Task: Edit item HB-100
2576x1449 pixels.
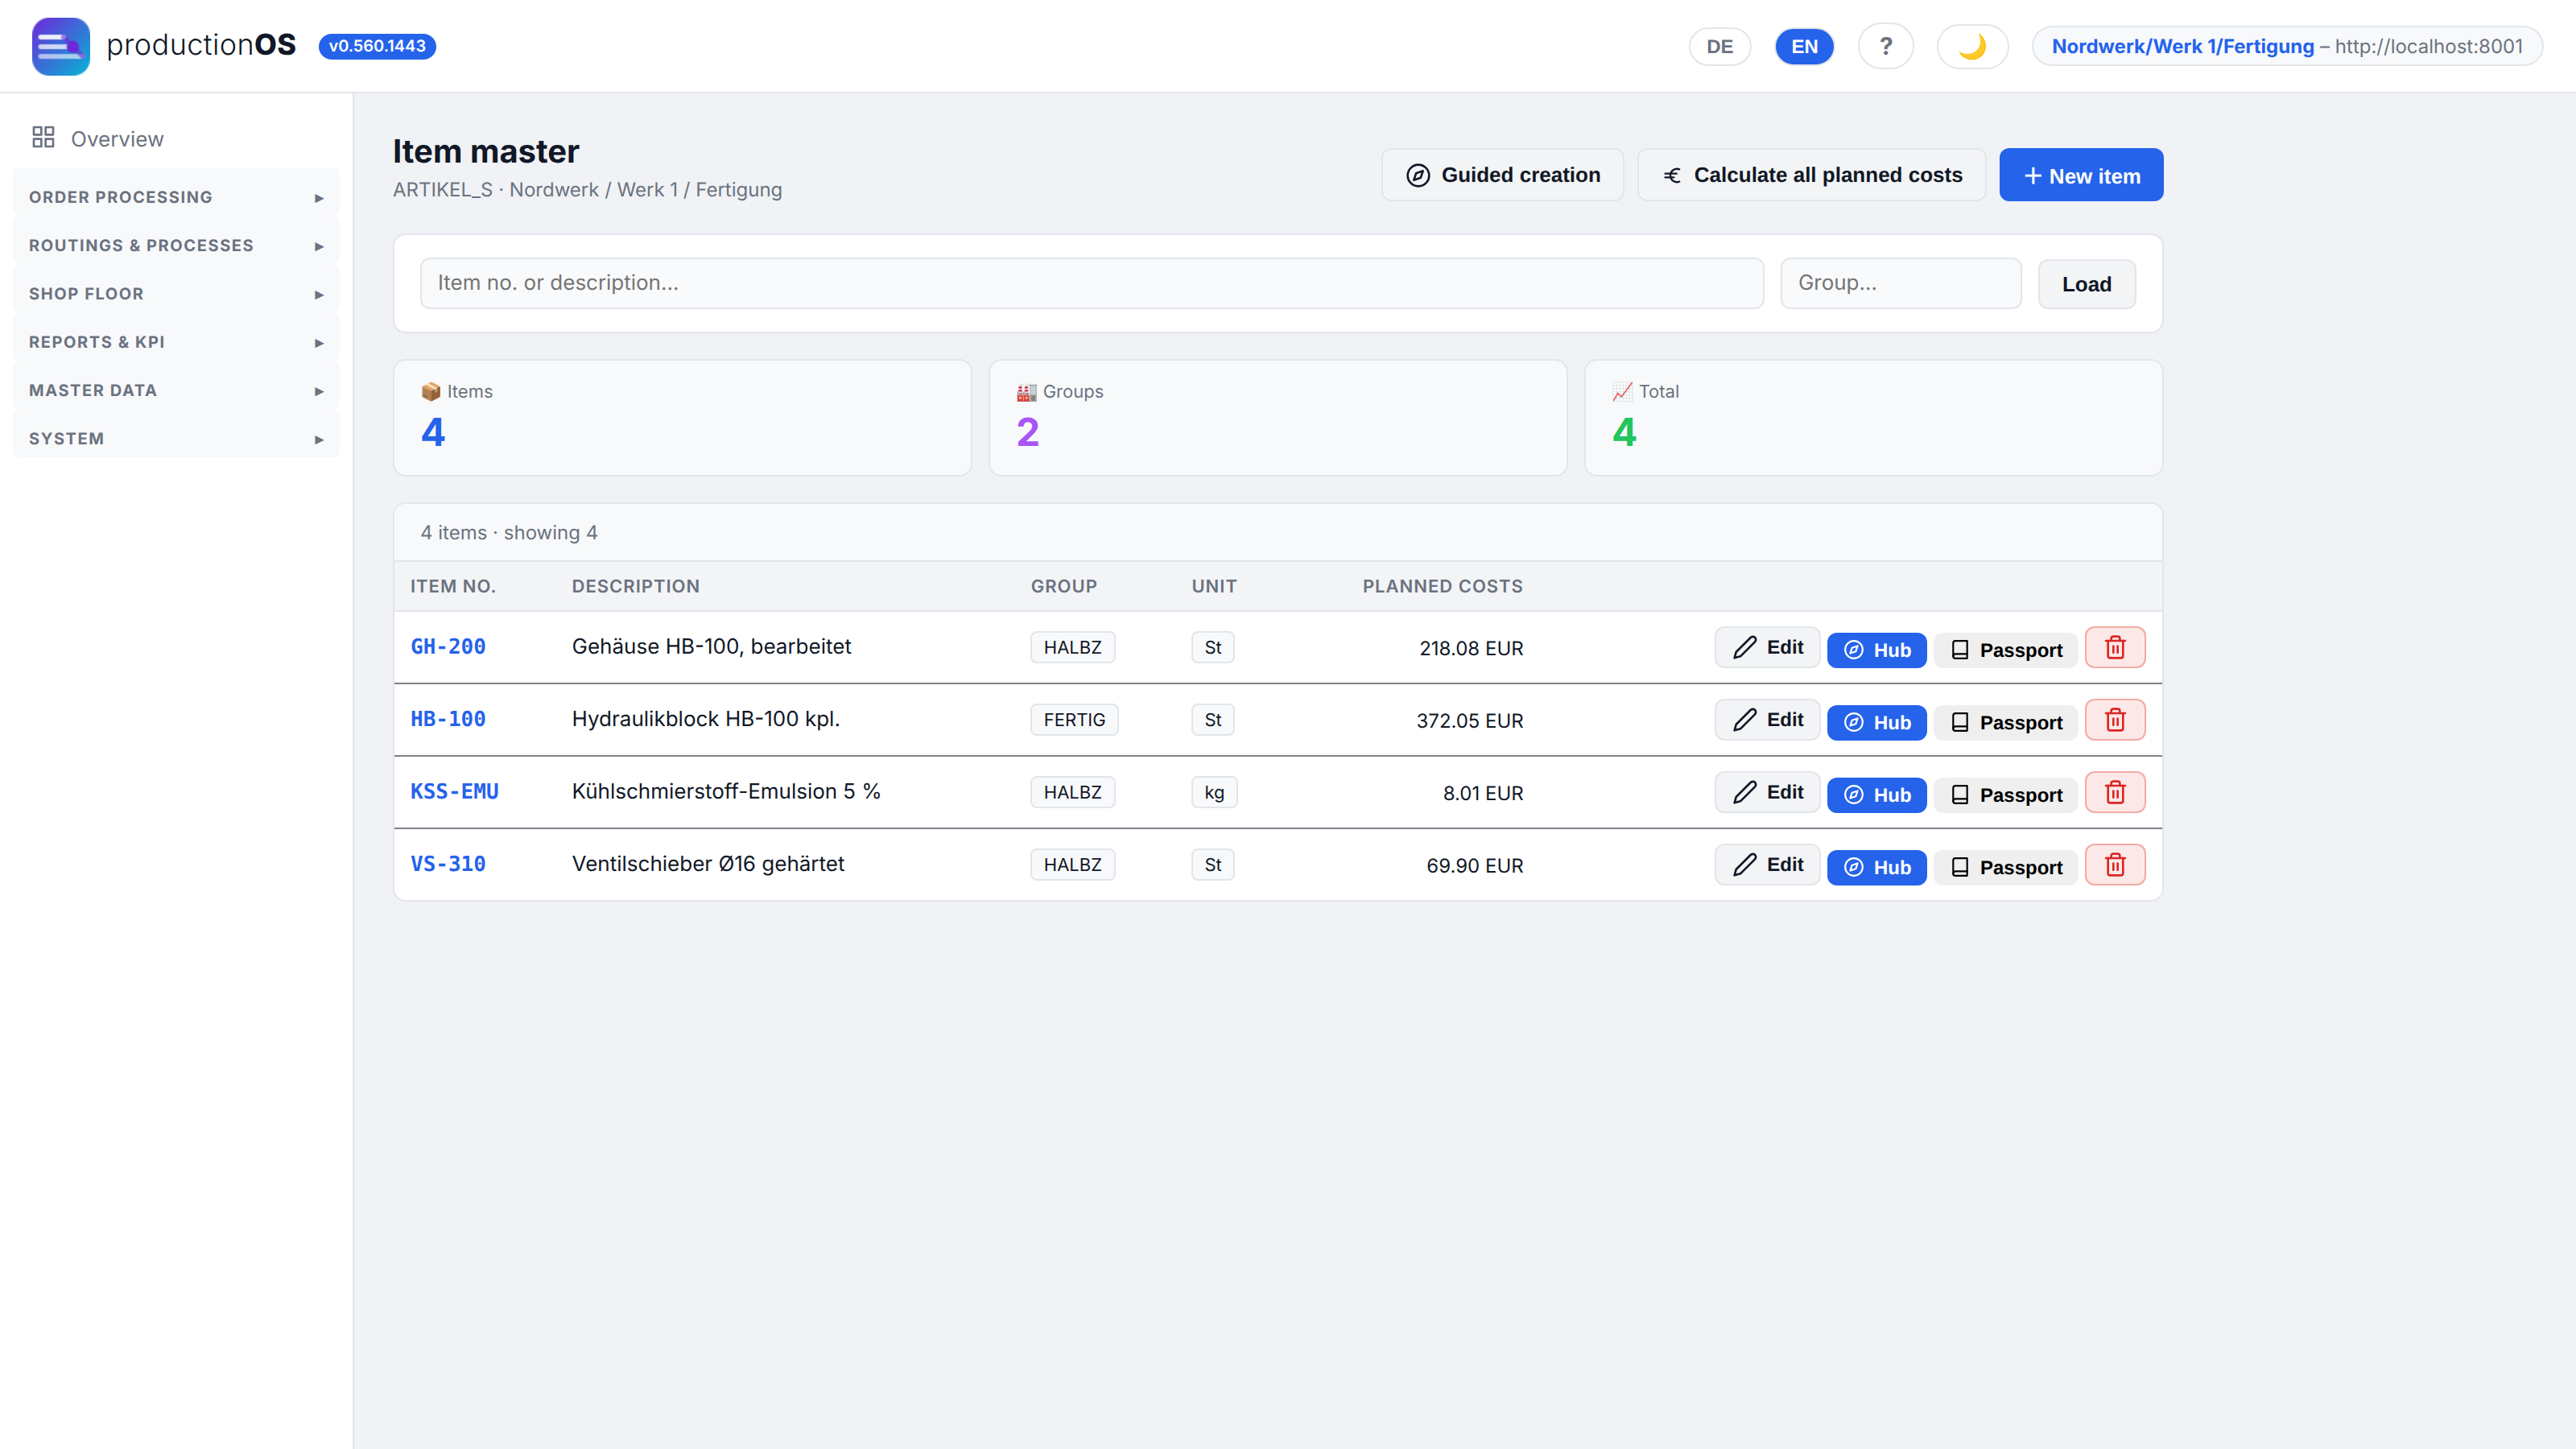Action: click(x=1767, y=720)
